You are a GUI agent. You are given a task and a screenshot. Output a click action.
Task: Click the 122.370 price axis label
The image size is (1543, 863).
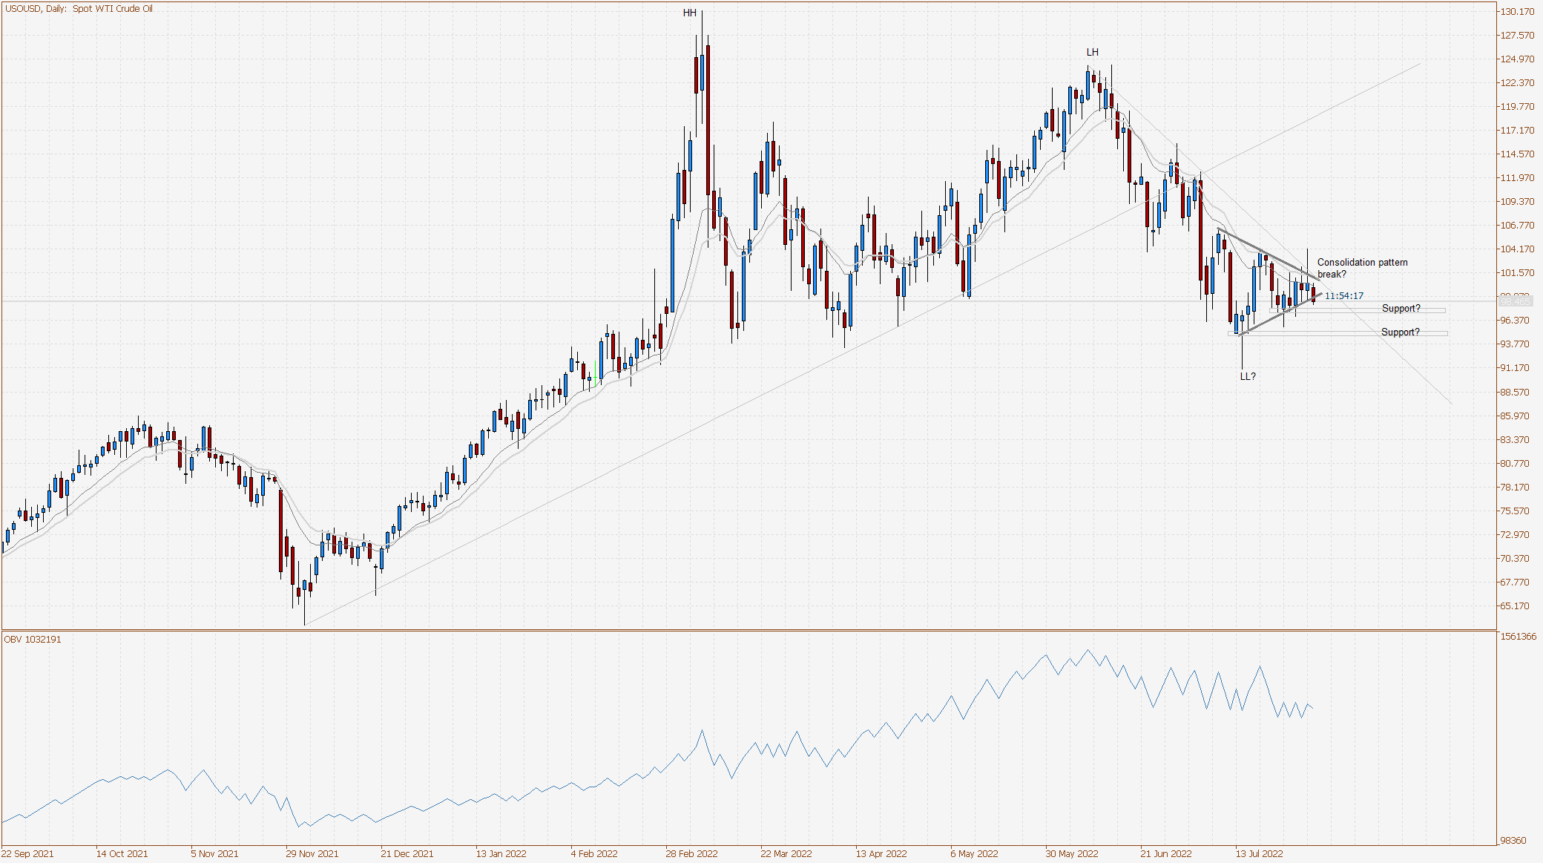tap(1517, 82)
